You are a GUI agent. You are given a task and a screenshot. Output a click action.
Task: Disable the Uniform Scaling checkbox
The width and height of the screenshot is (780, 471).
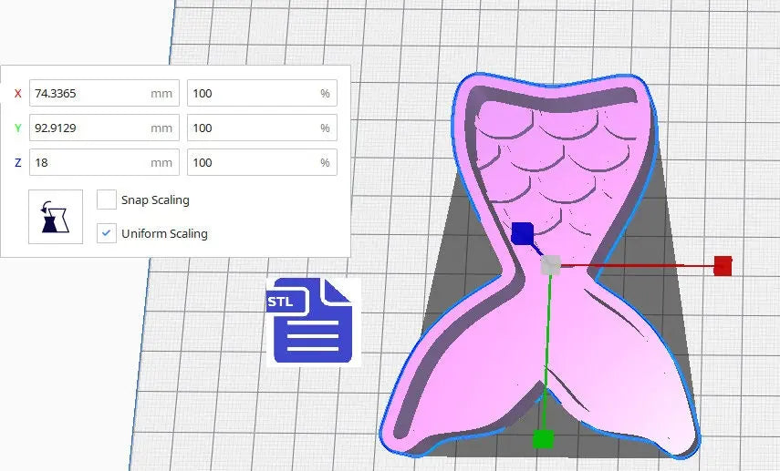click(x=107, y=233)
